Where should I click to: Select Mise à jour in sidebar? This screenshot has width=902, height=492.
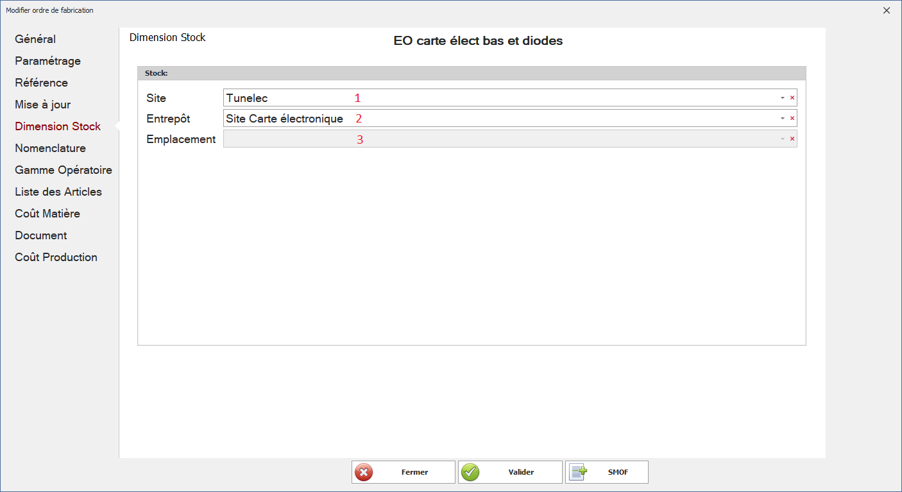point(42,105)
